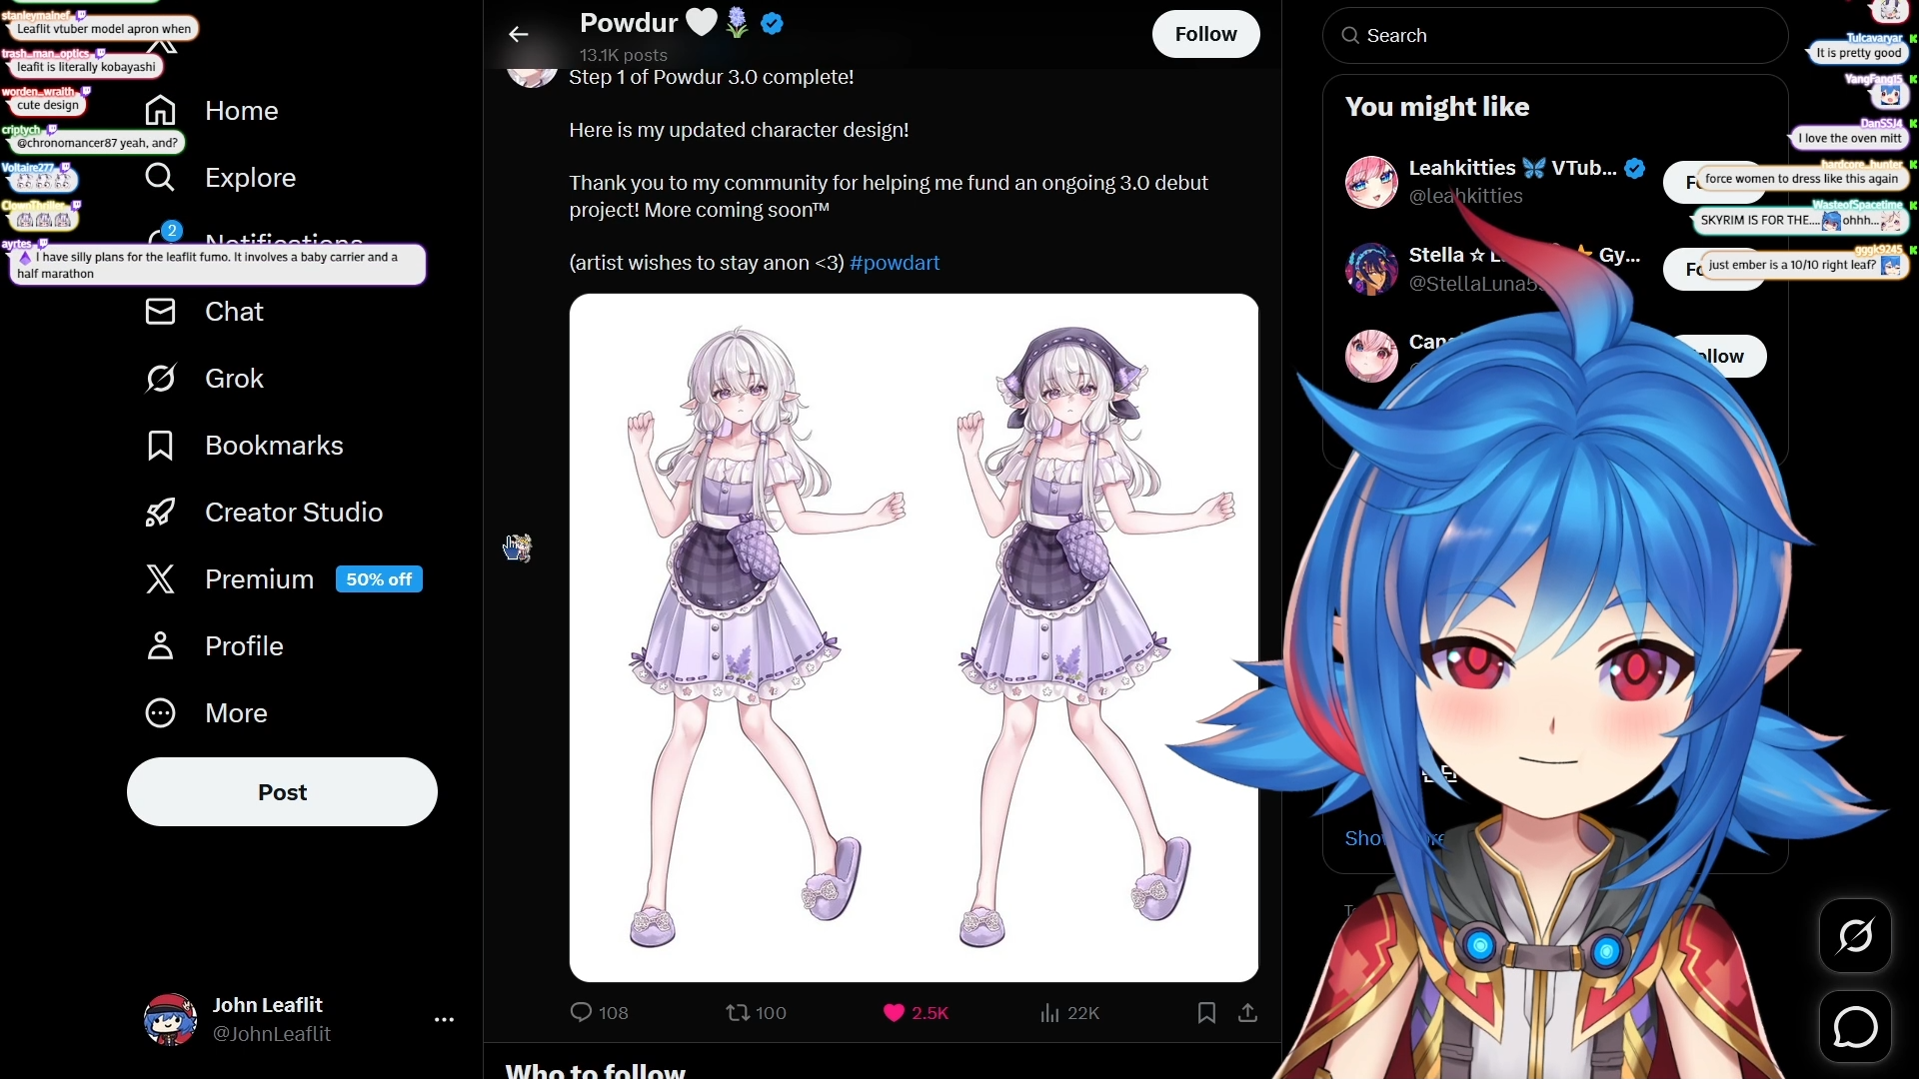Viewport: 1919px width, 1079px height.
Task: Expand the More sidebar menu
Action: point(207,713)
